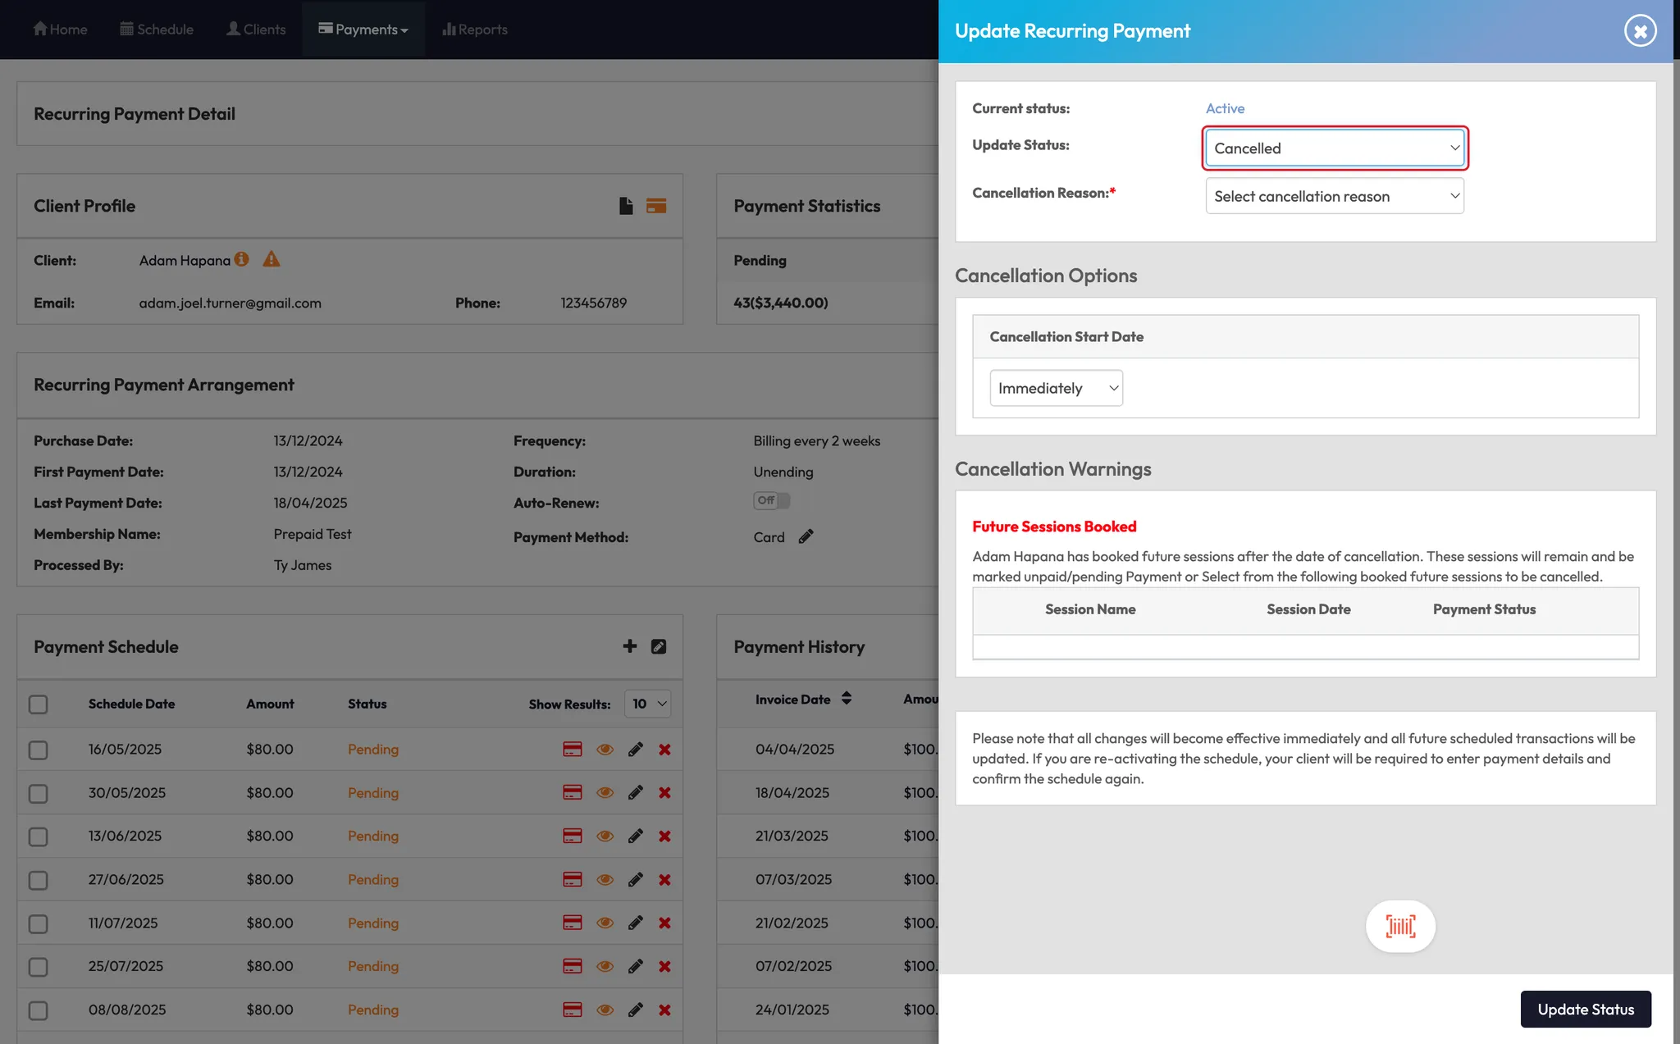This screenshot has width=1680, height=1044.
Task: Click the plus icon in Payment Schedule header
Action: [x=630, y=646]
